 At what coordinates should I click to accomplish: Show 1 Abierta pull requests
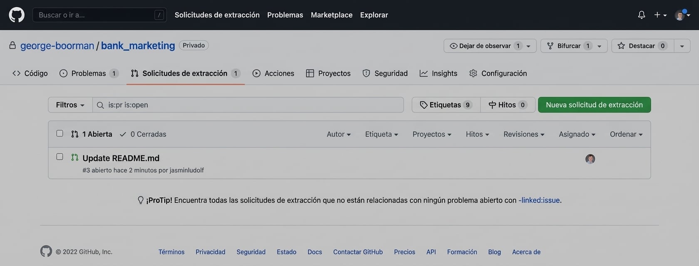[92, 134]
